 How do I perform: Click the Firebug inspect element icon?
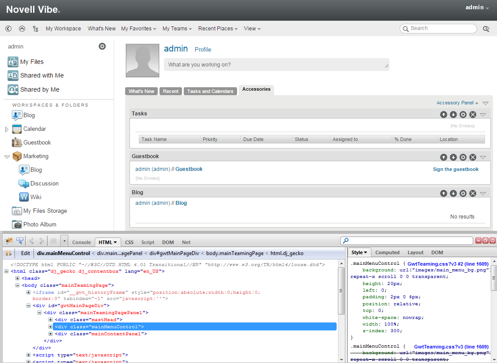(20, 241)
